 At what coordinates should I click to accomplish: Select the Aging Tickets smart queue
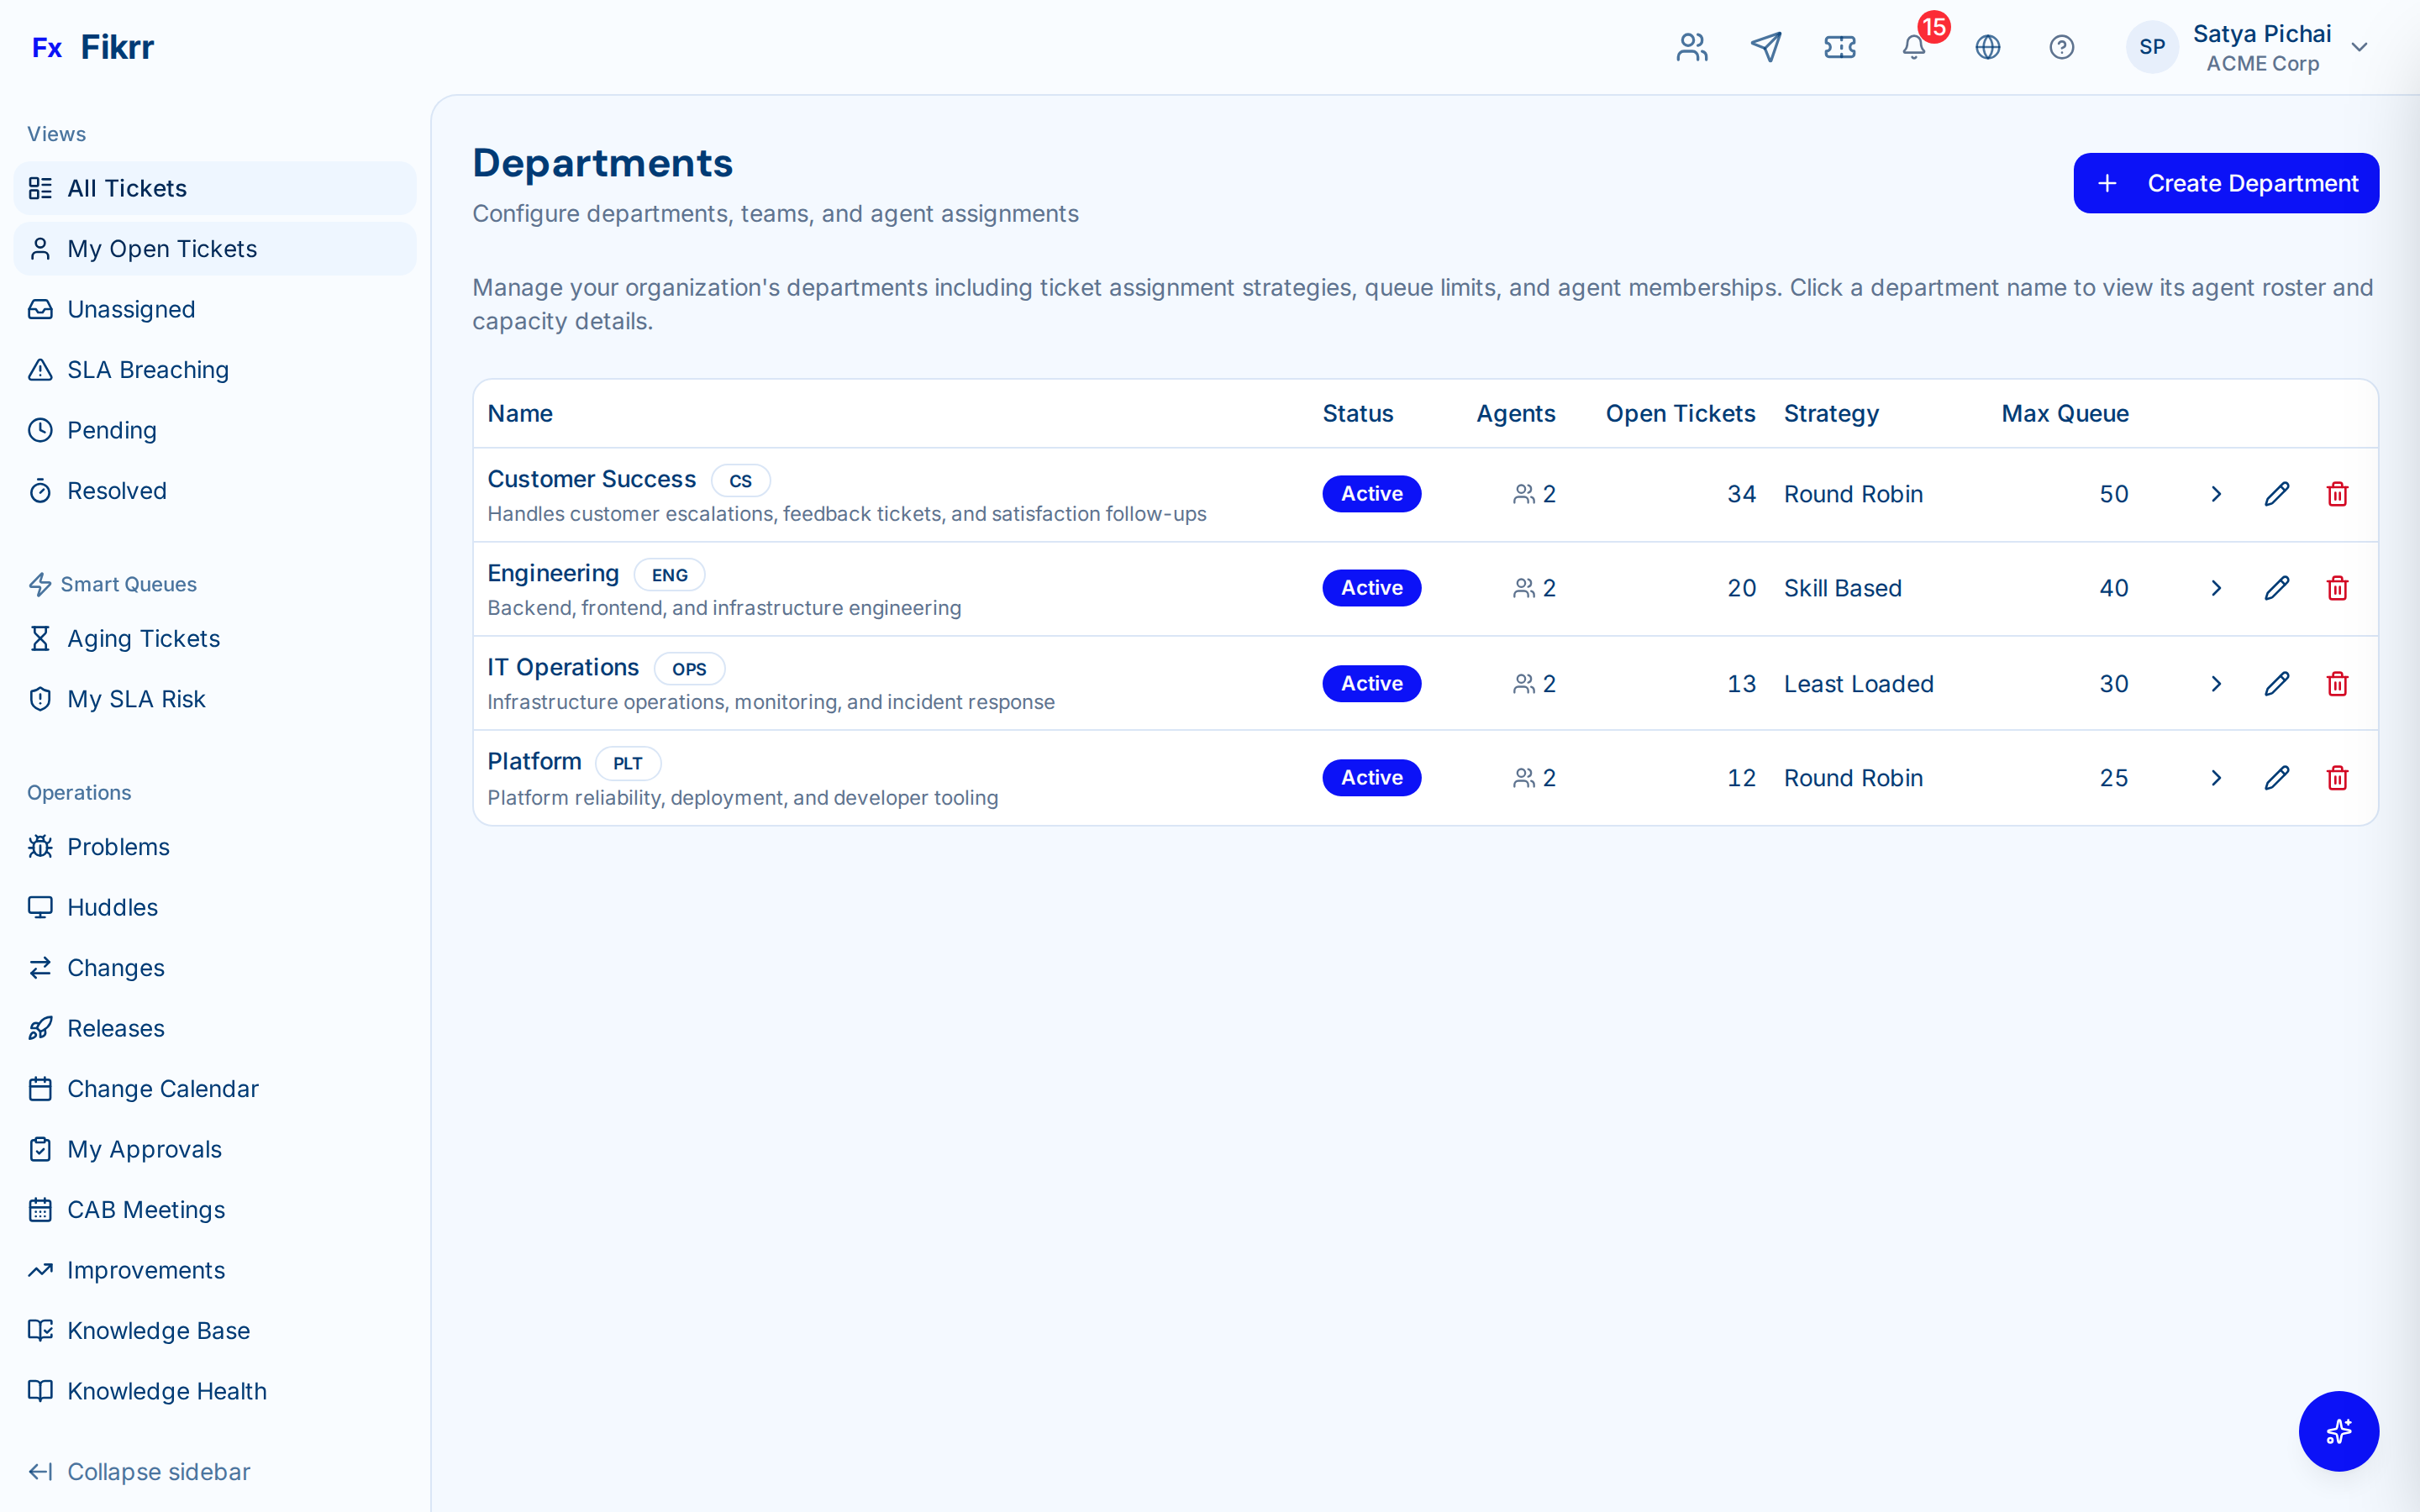click(x=143, y=638)
